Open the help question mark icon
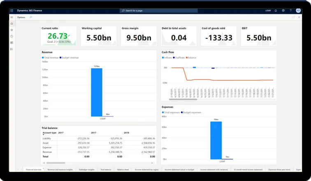The image size is (311, 181). tap(291, 10)
